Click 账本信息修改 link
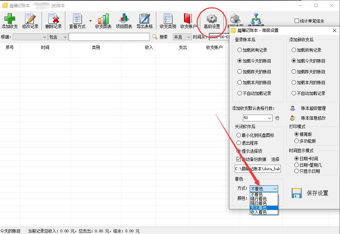This screenshot has height=234, width=340. (x=313, y=118)
